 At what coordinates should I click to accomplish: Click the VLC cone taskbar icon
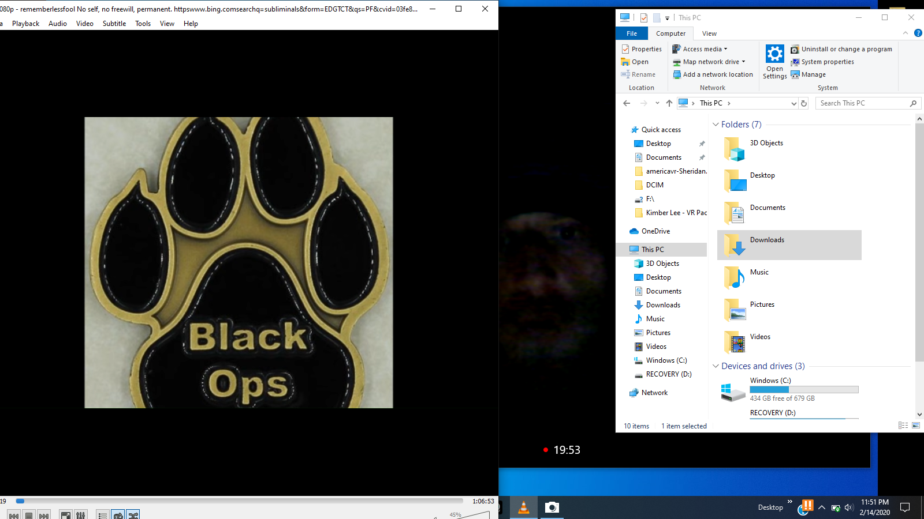[524, 507]
